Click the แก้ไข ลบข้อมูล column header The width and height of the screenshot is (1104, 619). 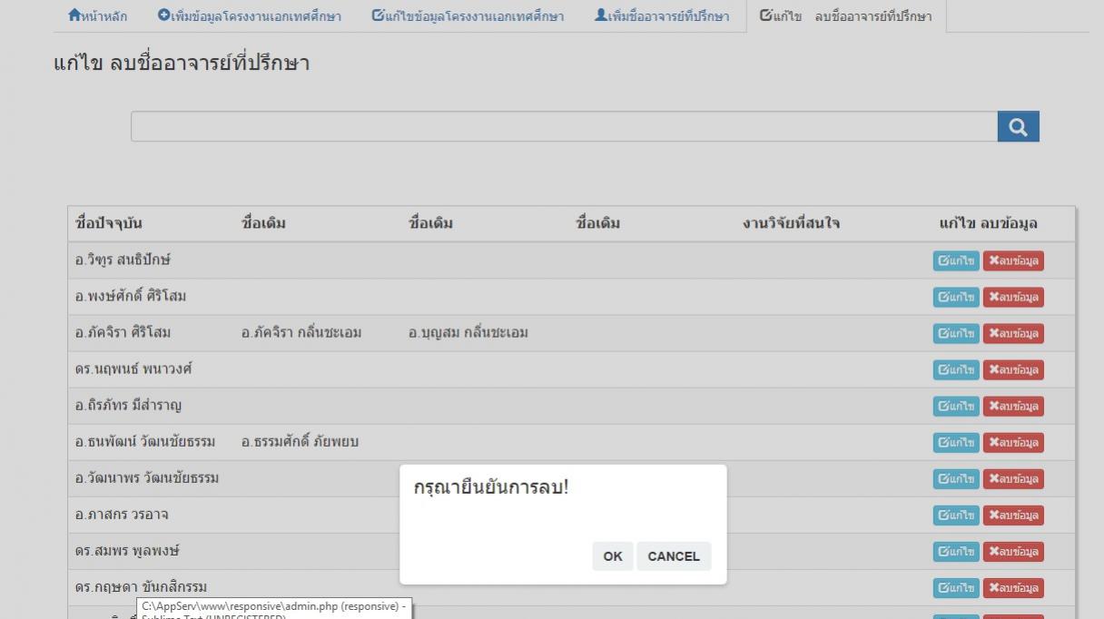coord(989,223)
